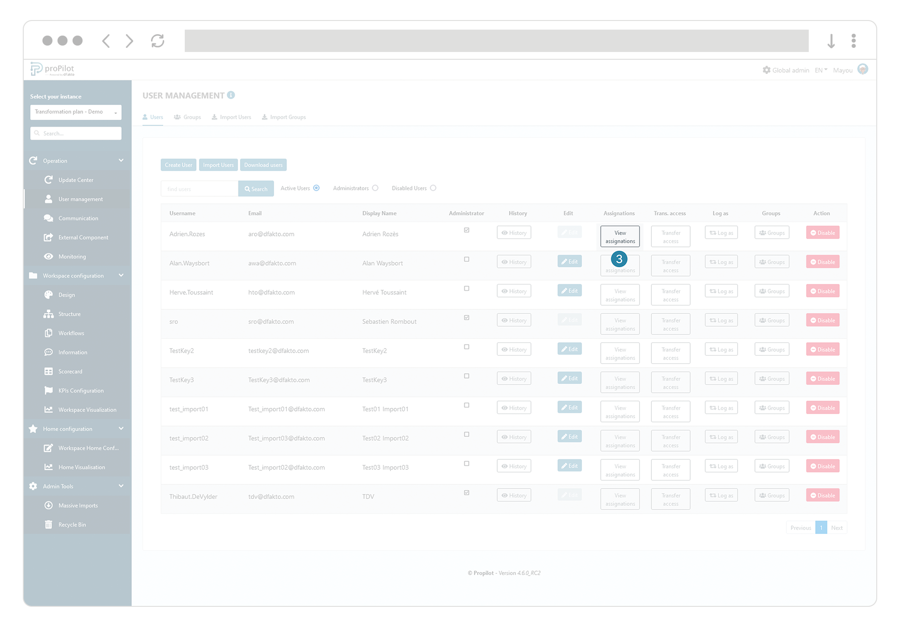Open the Transformation plan instance dropdown
Viewport: 900px width, 631px height.
coord(76,112)
